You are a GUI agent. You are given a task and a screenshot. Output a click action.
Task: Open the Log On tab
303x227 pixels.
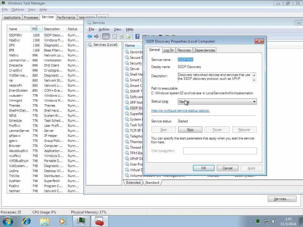(168, 50)
